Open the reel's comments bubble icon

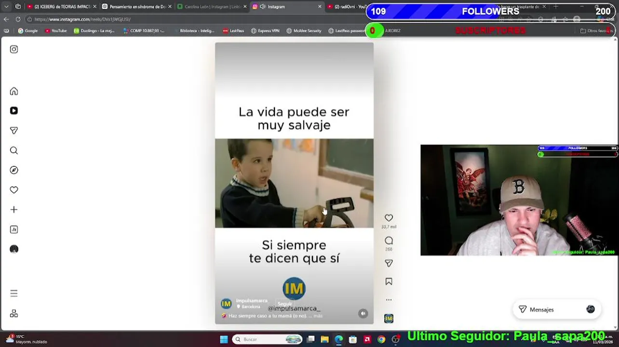[389, 240]
